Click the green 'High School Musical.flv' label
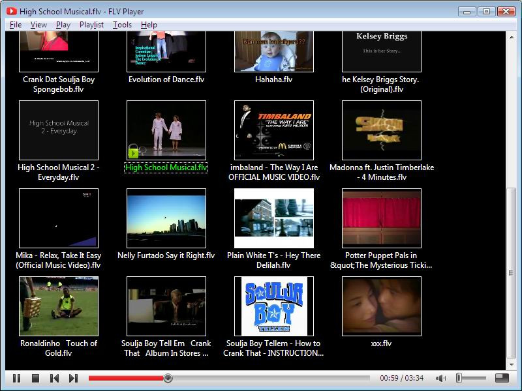522x391 pixels. (x=166, y=167)
